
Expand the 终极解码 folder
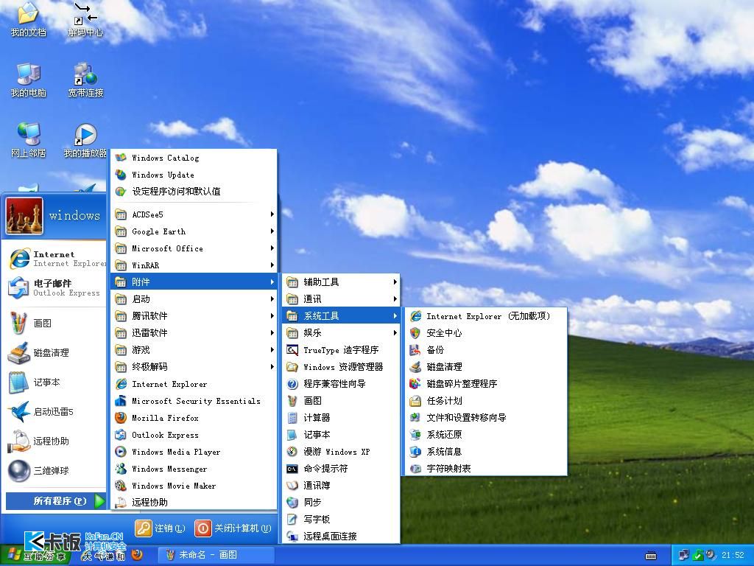pos(194,367)
